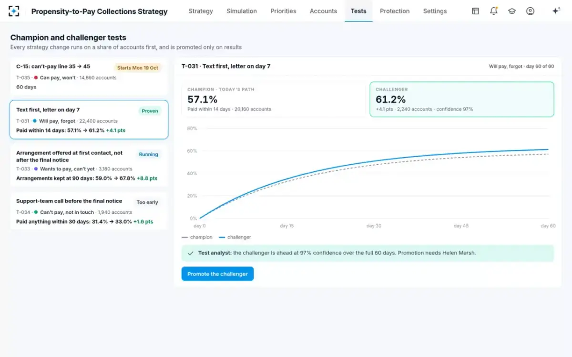
Task: Switch to the Simulation tab
Action: [x=242, y=11]
